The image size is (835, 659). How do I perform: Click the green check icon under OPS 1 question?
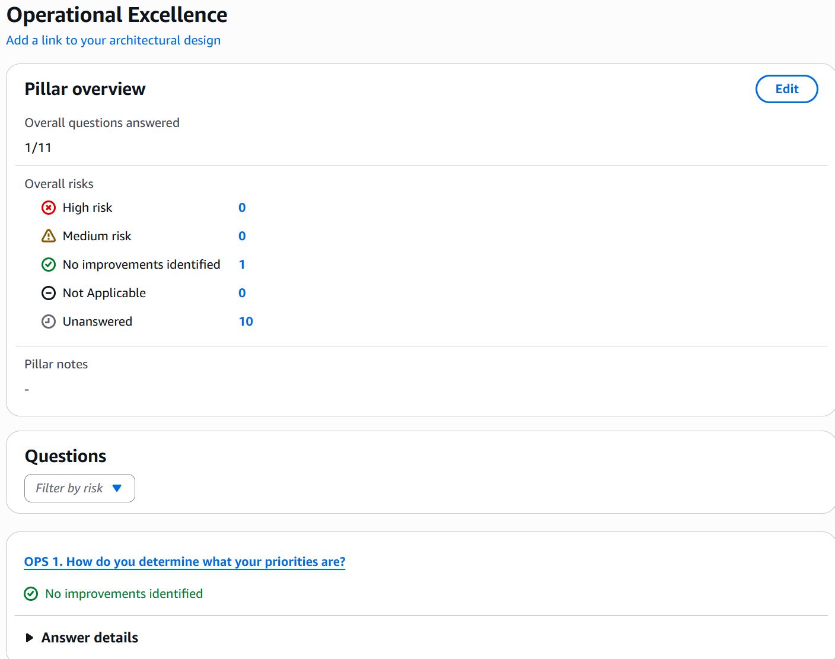click(x=31, y=594)
